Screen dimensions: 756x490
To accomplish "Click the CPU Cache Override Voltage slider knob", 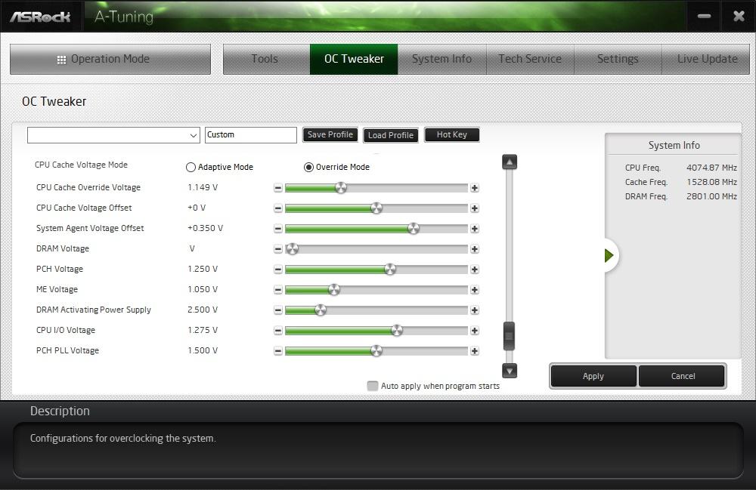I will (341, 188).
